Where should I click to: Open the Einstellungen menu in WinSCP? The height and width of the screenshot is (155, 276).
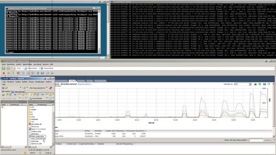point(40,82)
